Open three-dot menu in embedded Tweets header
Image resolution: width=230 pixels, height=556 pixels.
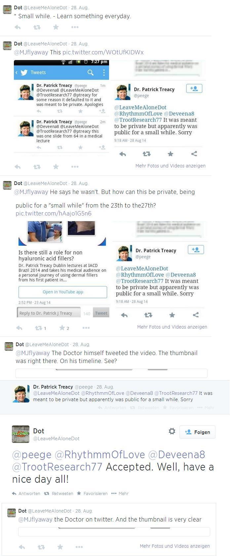tap(104, 72)
